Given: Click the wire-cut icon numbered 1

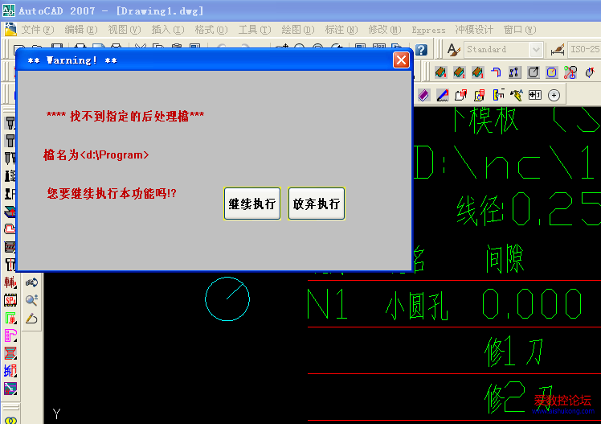Looking at the screenshot, I should [441, 72].
